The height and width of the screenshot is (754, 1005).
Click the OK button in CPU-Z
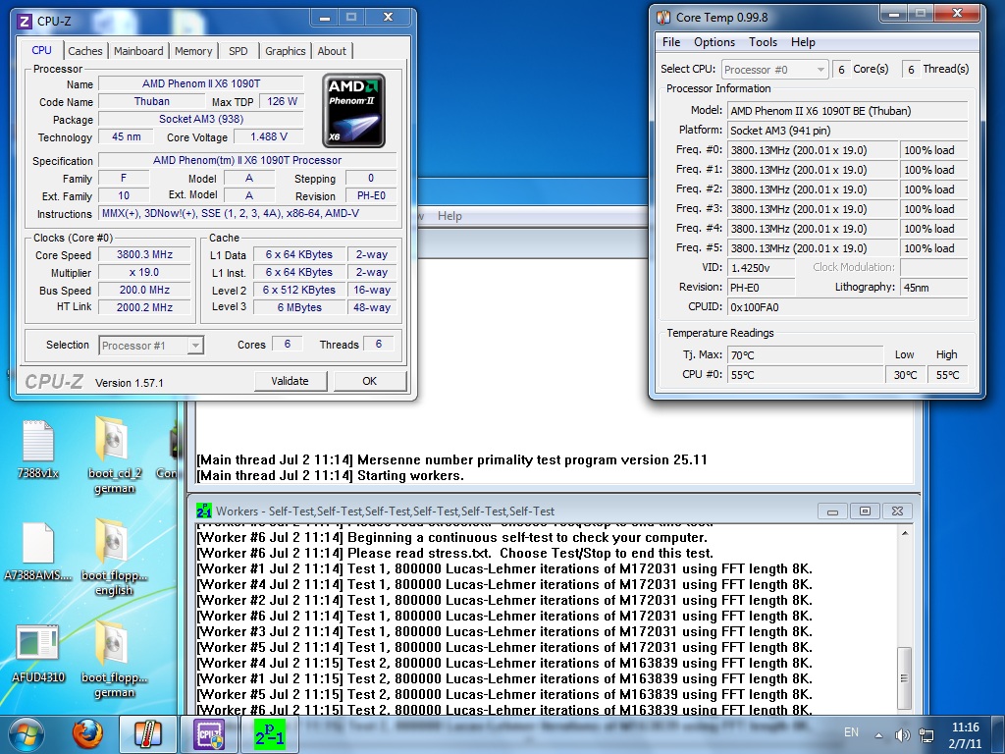(369, 381)
